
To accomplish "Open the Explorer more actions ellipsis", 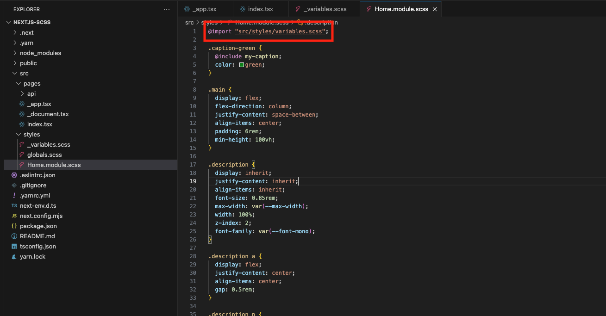I will click(x=167, y=9).
